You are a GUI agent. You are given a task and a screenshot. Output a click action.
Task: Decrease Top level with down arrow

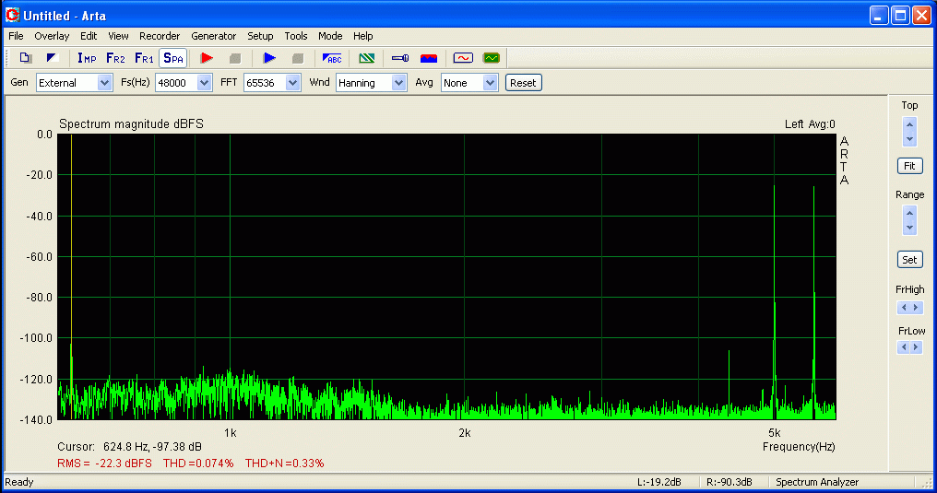[909, 139]
